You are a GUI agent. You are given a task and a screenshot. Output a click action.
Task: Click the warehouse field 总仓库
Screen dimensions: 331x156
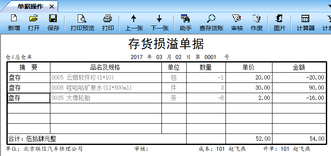(x=24, y=57)
